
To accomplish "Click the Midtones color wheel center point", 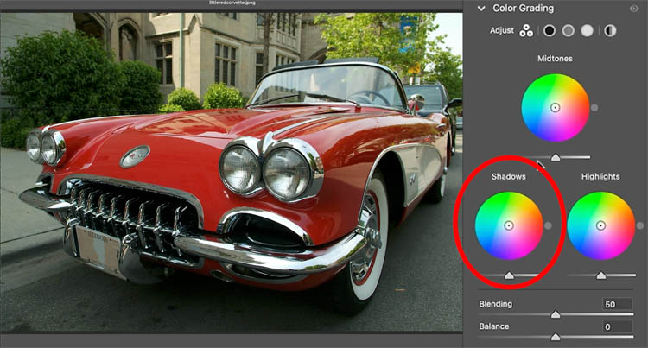I will pos(555,108).
